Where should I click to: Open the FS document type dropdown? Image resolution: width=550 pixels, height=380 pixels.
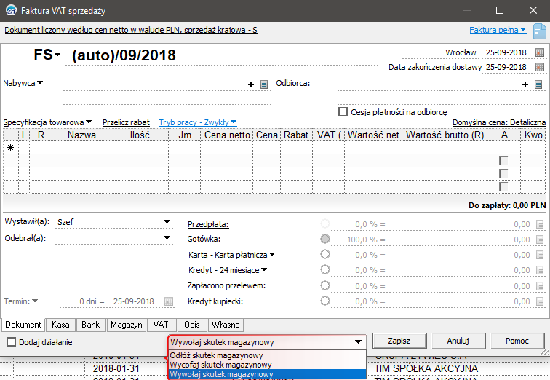coord(47,55)
